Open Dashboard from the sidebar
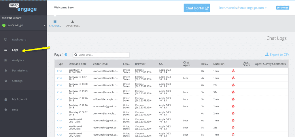This screenshot has height=137, width=295. 19,40
